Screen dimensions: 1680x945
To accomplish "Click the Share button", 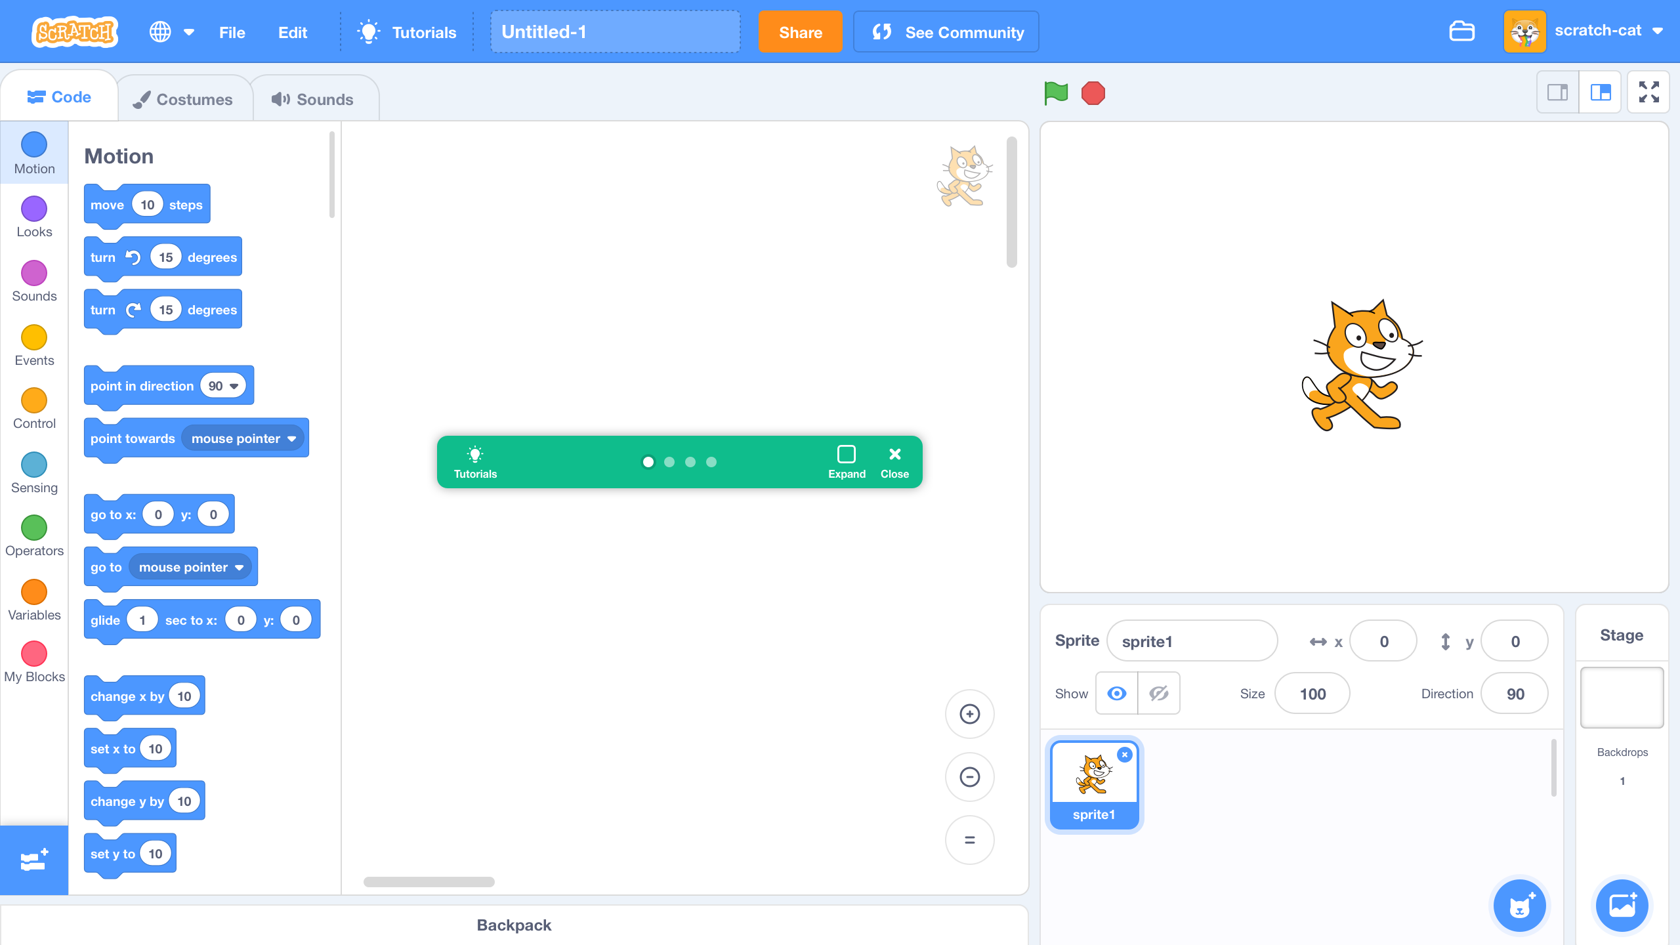I will pyautogui.click(x=800, y=31).
